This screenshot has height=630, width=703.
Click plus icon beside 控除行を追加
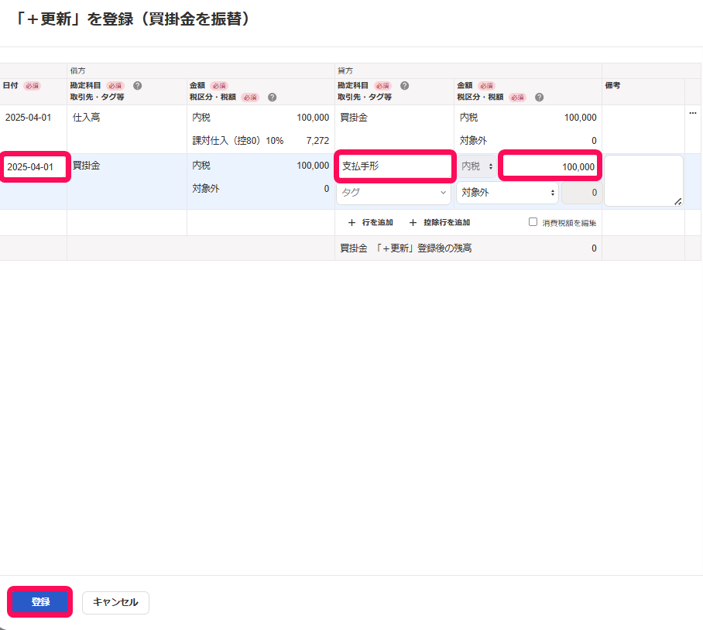(413, 222)
